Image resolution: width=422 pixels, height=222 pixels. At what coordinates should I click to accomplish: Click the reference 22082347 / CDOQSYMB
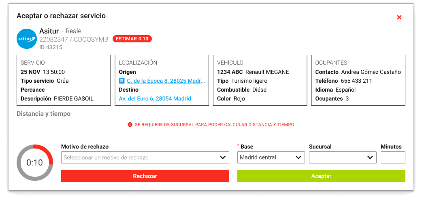[74, 40]
